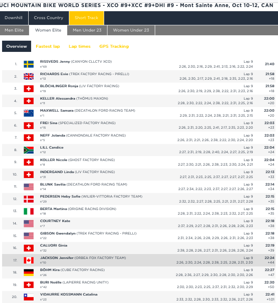Screen dimensions: 278x303
Task: Select rider name BLÖCHLINGER Ronja
Action: (x=59, y=86)
